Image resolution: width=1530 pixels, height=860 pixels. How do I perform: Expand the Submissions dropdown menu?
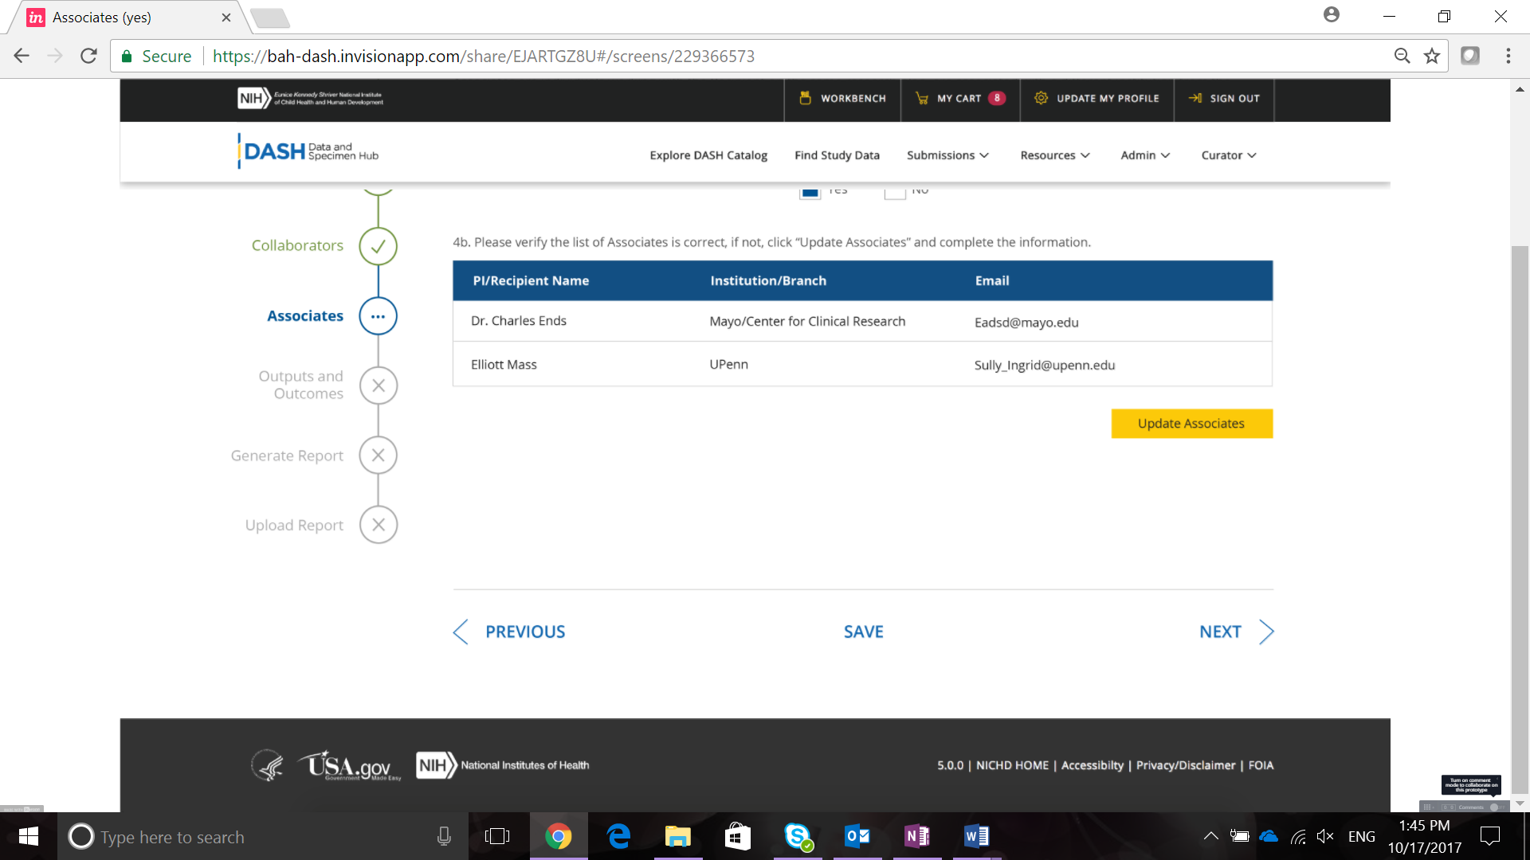(x=947, y=155)
